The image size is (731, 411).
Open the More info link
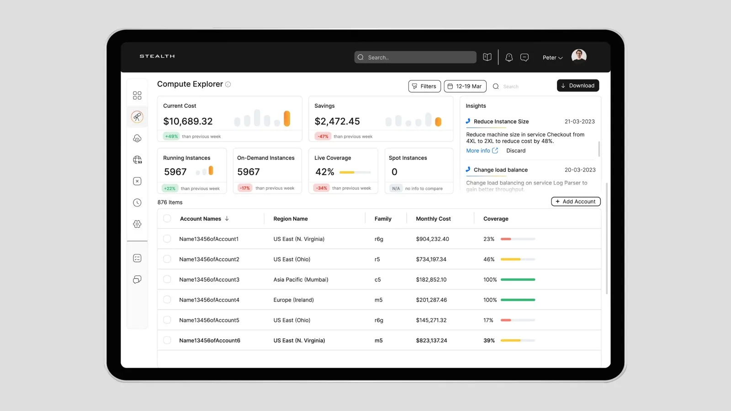pos(478,151)
